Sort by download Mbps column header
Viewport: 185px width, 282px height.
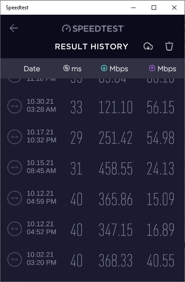pyautogui.click(x=114, y=68)
